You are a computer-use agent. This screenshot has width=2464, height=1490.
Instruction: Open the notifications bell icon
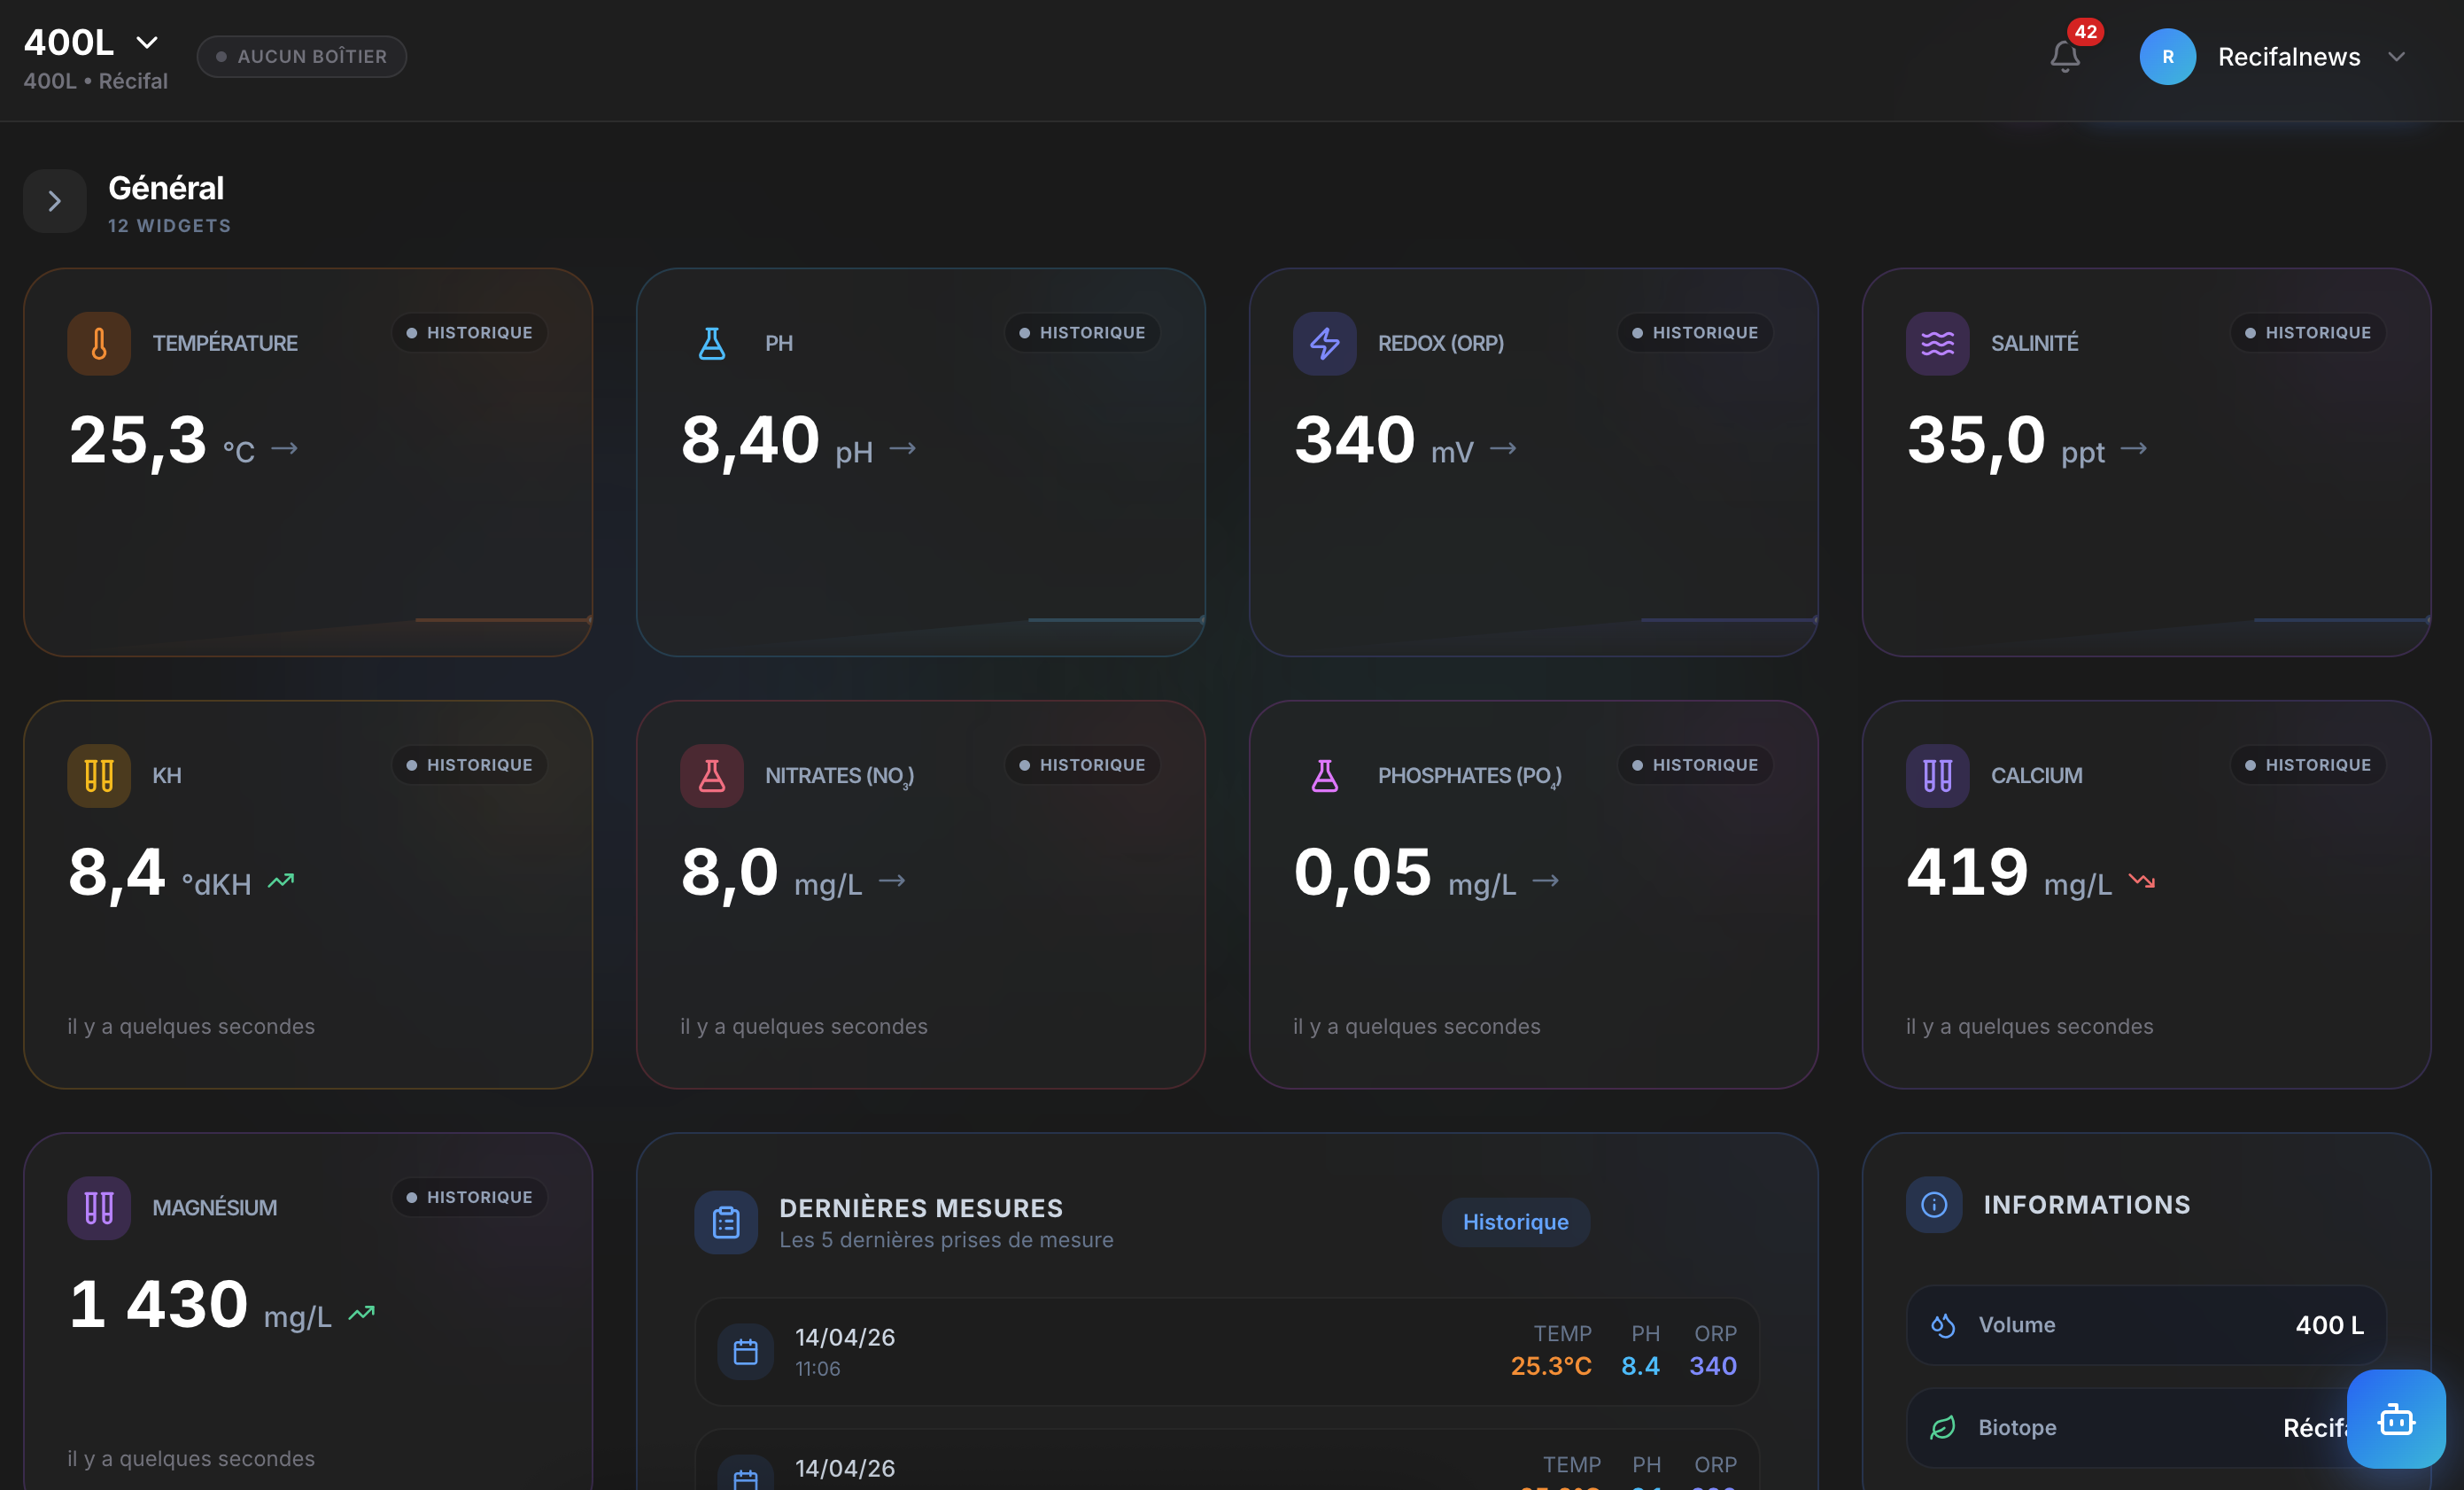coord(2064,56)
